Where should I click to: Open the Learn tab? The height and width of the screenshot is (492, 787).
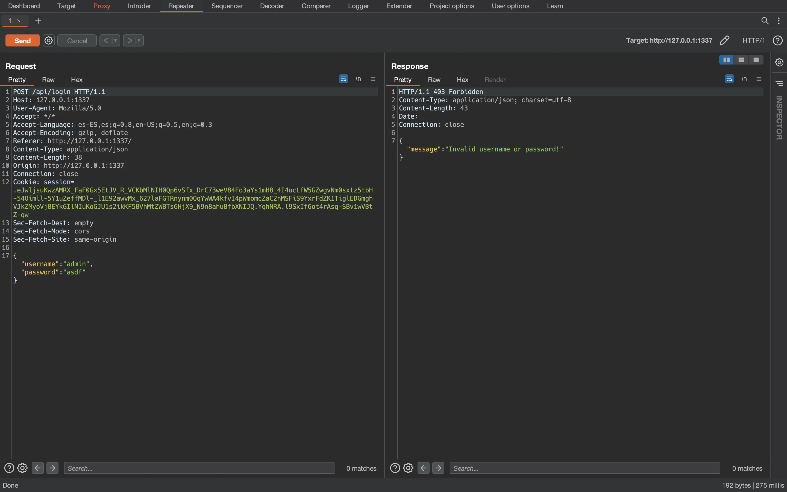(x=555, y=6)
